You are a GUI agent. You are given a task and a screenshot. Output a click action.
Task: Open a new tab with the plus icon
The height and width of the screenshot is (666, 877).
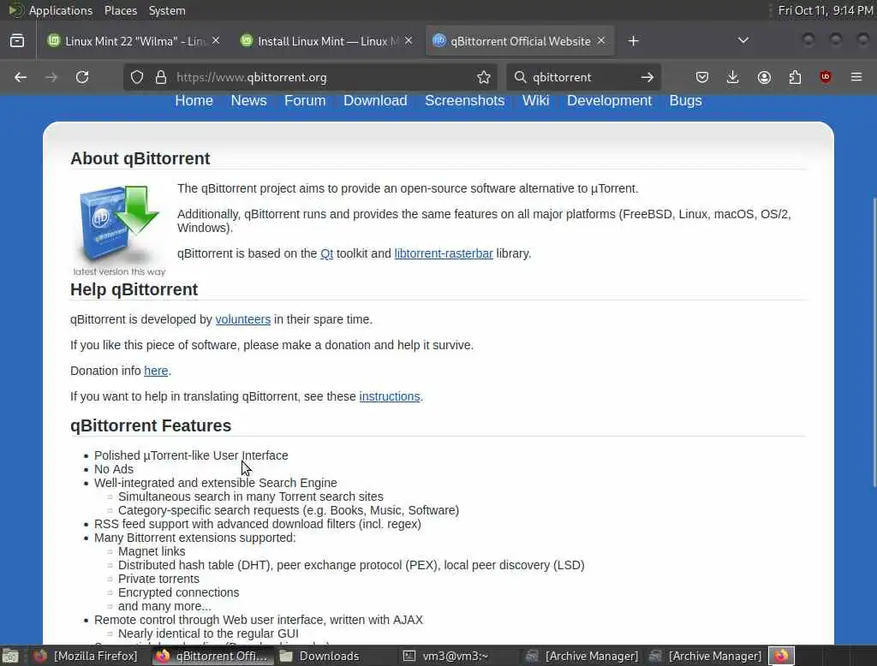tap(633, 41)
